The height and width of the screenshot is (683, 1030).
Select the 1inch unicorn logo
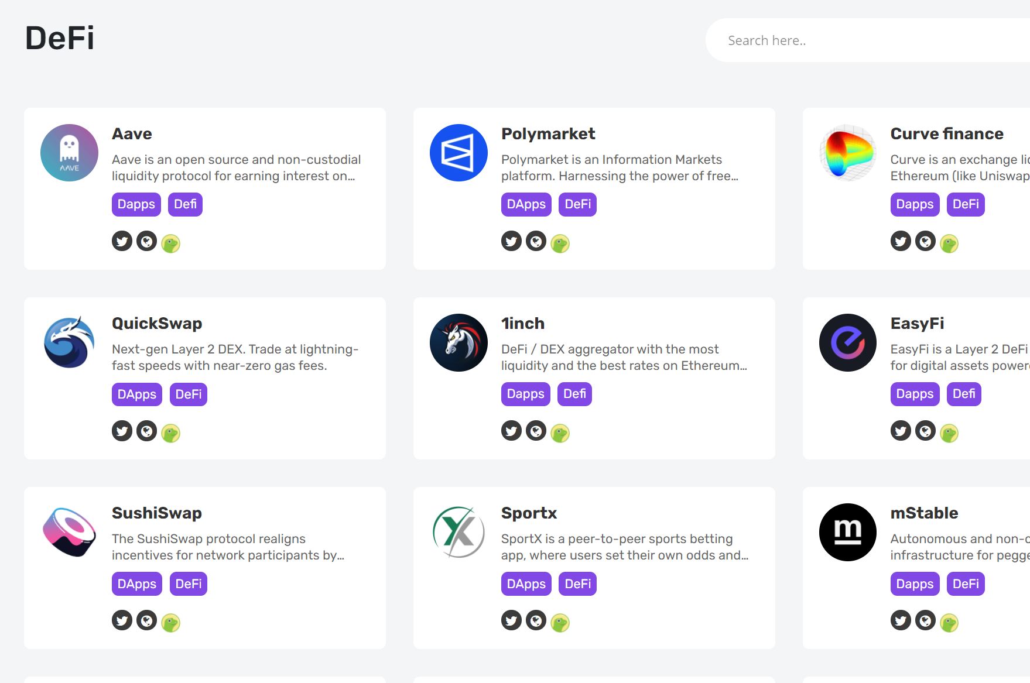458,342
